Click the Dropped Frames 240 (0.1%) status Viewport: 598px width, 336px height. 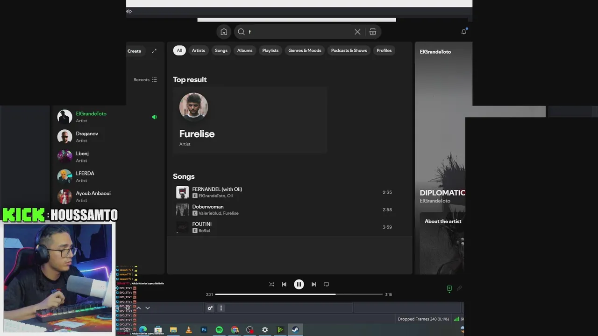pyautogui.click(x=423, y=319)
